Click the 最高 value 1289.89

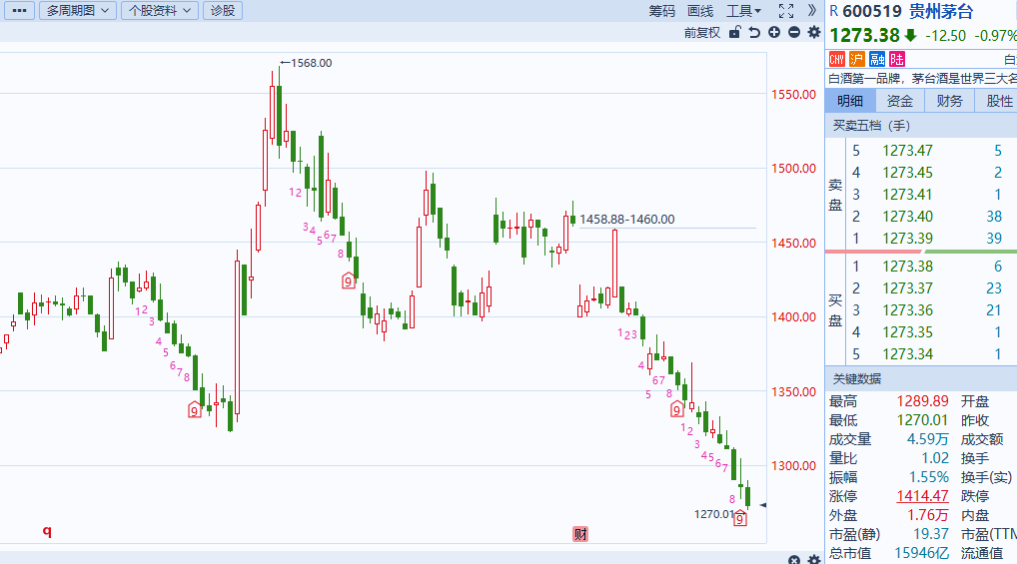point(922,401)
